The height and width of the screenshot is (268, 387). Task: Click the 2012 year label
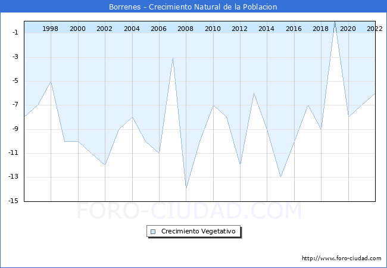[240, 29]
